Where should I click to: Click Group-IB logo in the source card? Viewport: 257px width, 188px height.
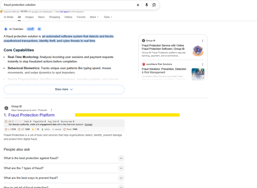(143, 40)
